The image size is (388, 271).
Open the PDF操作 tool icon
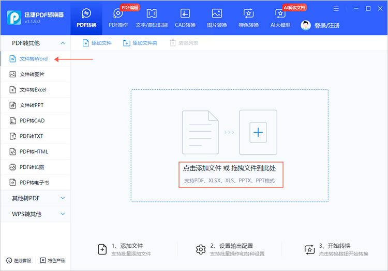[x=118, y=13]
